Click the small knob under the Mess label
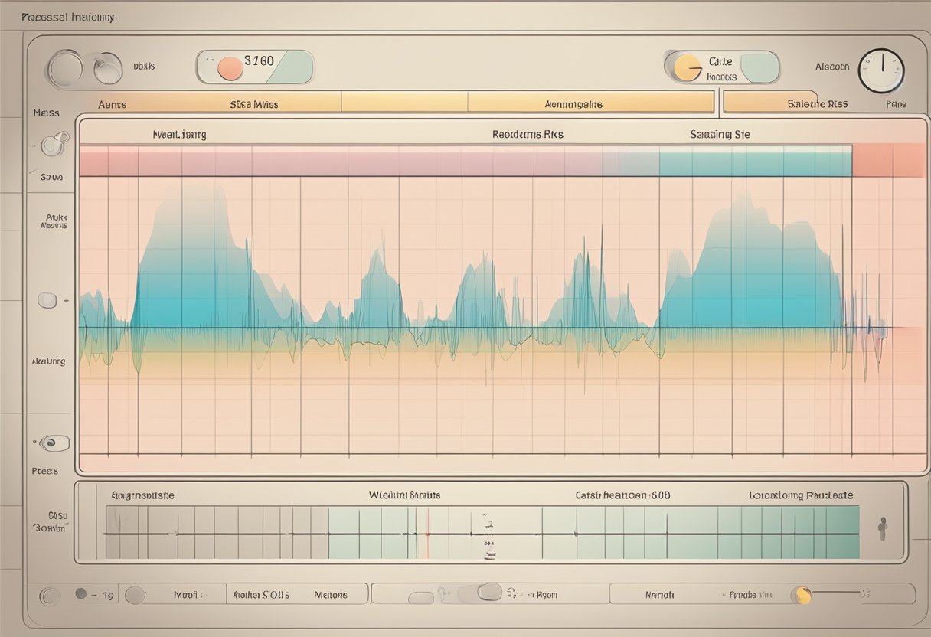The width and height of the screenshot is (931, 637). pos(53,144)
